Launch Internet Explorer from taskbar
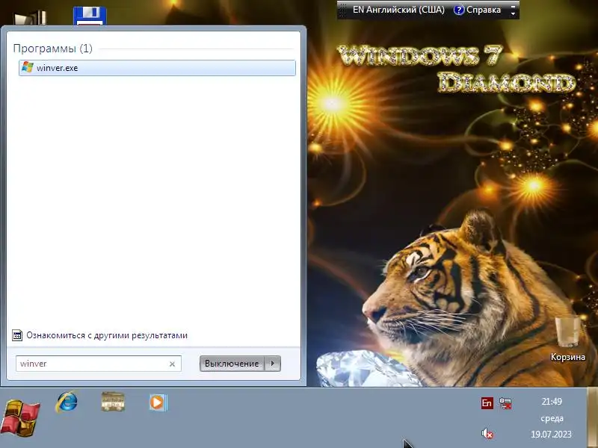598x448 pixels. coord(67,402)
